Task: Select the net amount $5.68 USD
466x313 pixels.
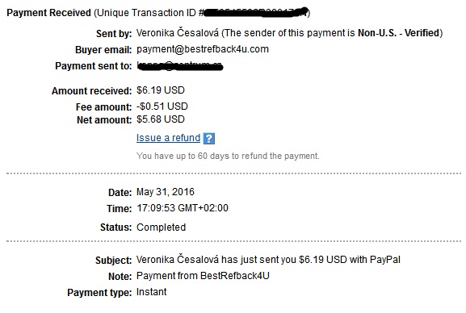Action: click(161, 119)
